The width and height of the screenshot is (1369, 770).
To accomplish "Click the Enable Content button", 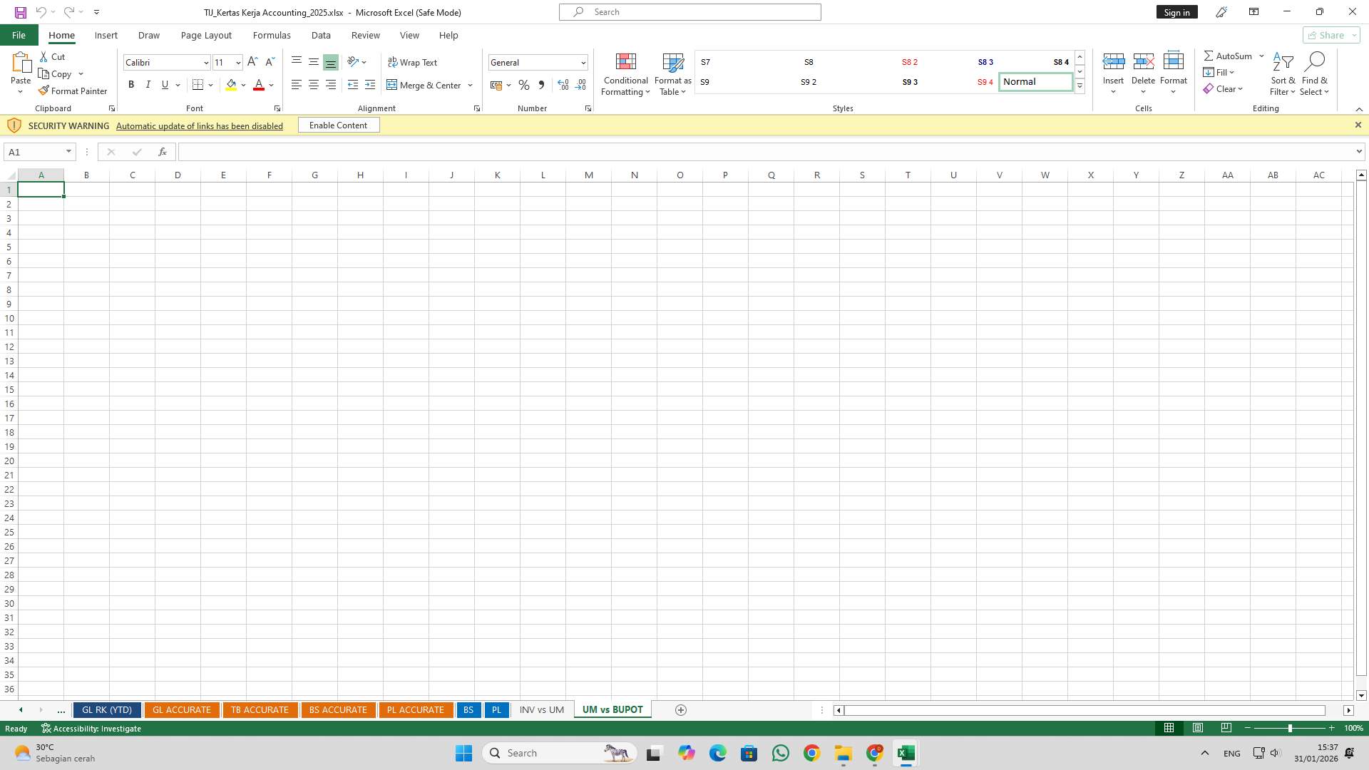I will point(338,125).
